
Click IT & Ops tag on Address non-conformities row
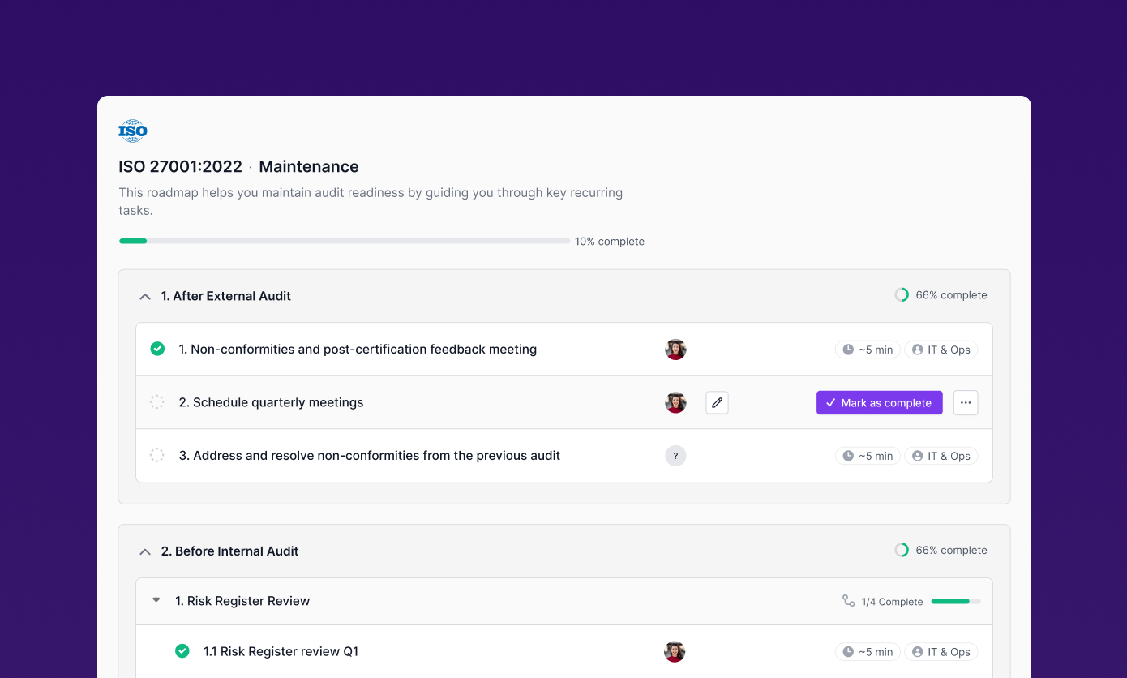tap(941, 456)
